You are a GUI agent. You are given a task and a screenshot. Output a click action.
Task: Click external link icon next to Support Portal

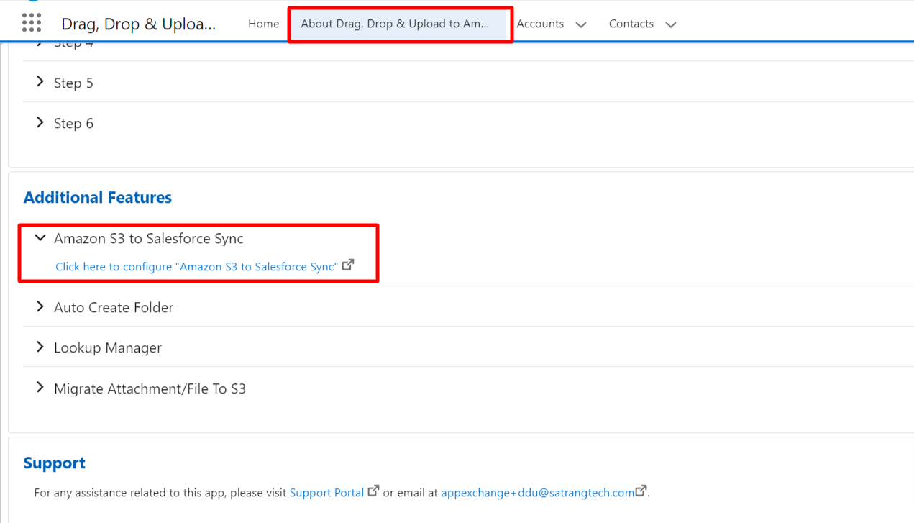(373, 491)
